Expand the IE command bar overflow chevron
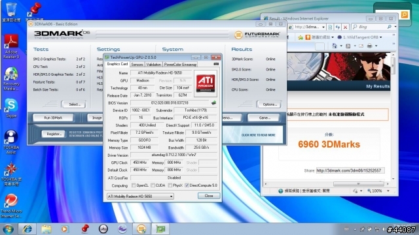 coord(393,44)
